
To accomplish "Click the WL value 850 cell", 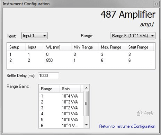I will coord(50,60).
